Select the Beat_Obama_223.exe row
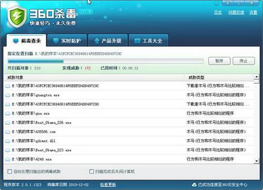 point(129,150)
